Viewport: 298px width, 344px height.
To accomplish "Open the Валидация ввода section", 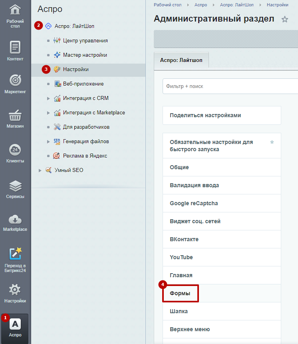I will click(222, 185).
